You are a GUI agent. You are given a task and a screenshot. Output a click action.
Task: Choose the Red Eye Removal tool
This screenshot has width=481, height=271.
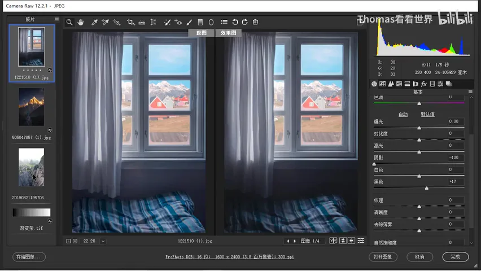[178, 22]
